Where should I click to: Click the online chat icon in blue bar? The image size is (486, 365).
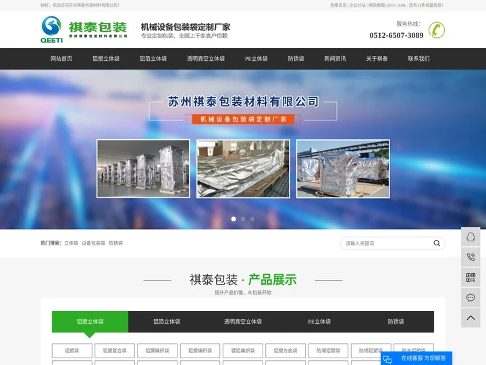(x=387, y=359)
